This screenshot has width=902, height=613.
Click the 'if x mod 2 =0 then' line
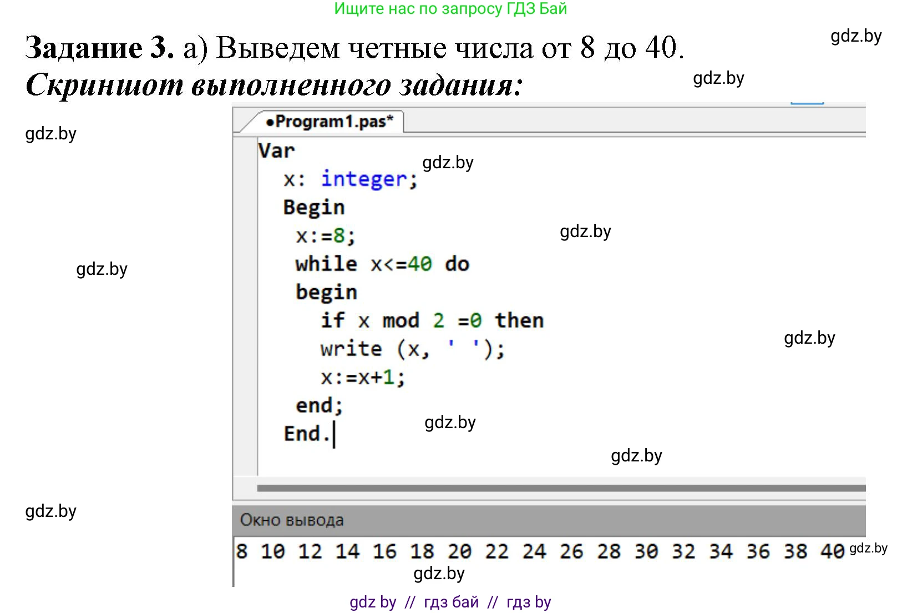tap(432, 320)
